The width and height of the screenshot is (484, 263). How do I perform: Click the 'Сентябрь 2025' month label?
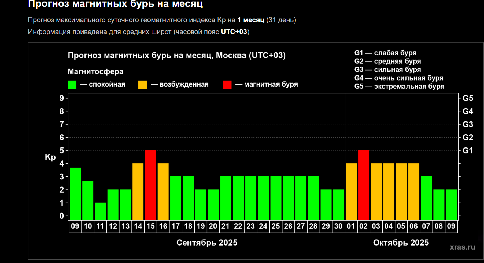(207, 243)
